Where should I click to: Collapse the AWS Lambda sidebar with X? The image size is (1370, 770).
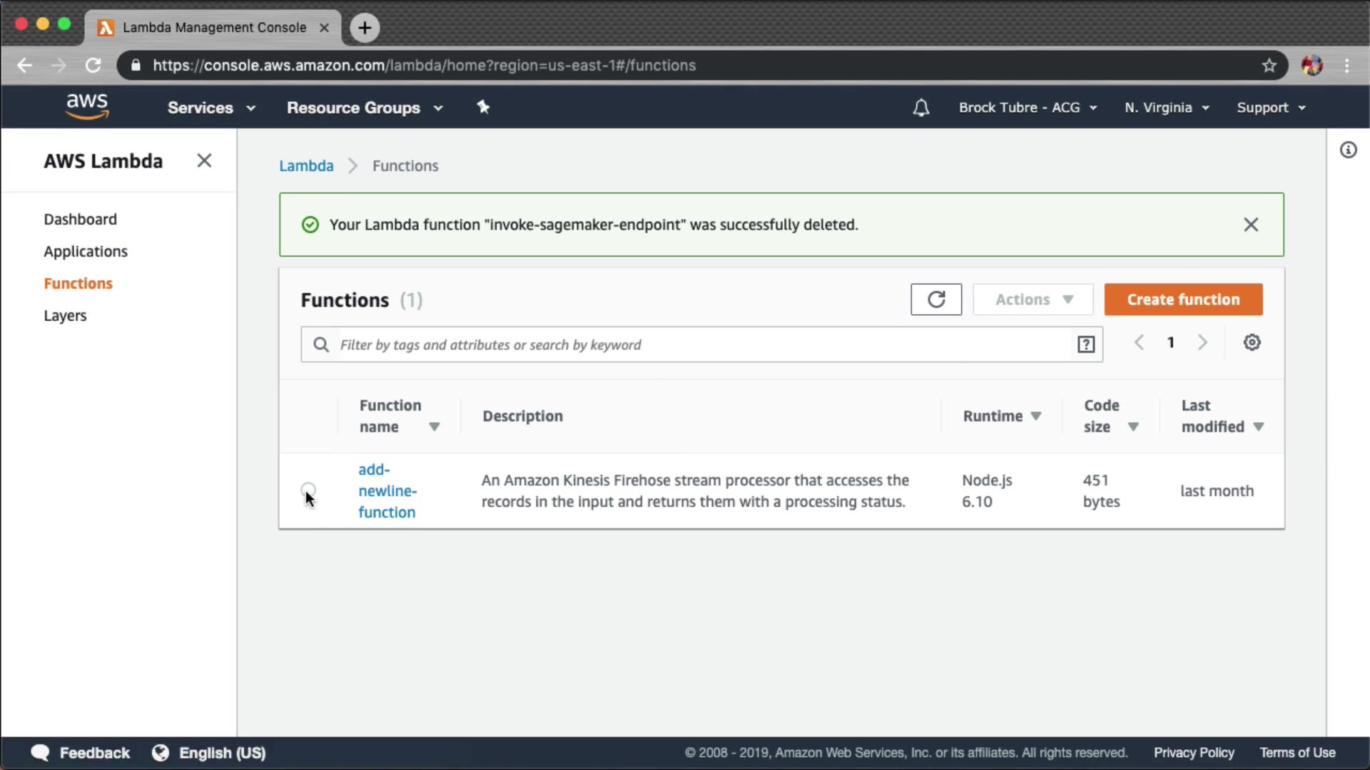[x=204, y=161]
